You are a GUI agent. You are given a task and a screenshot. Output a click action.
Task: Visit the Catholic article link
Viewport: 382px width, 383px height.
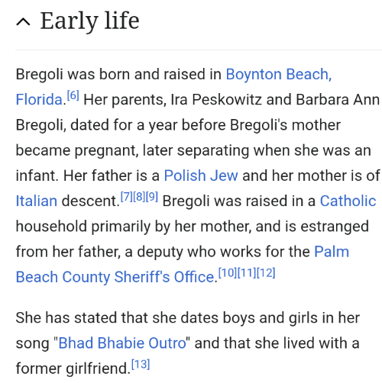(348, 201)
